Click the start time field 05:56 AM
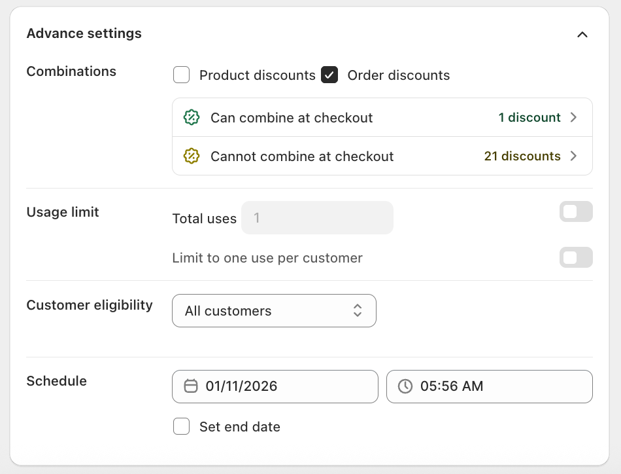This screenshot has width=621, height=474. coord(490,386)
